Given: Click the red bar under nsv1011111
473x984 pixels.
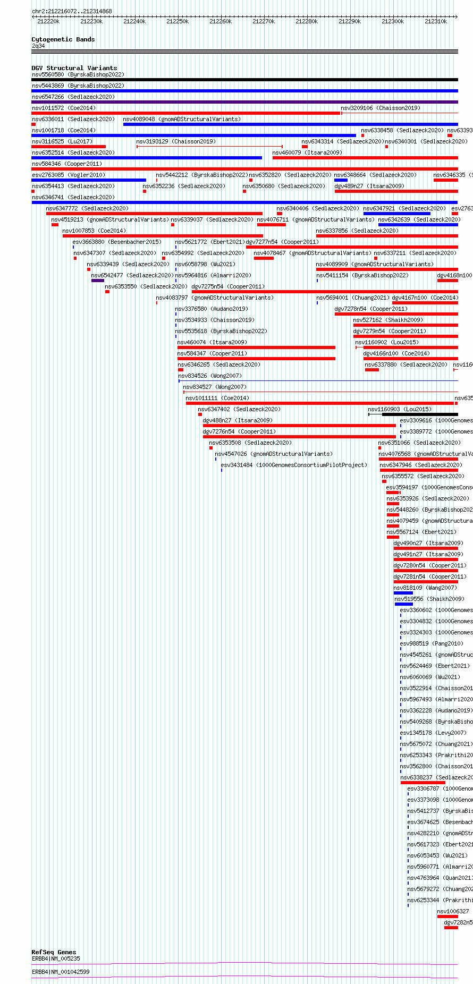Looking at the screenshot, I should [x=320, y=403].
